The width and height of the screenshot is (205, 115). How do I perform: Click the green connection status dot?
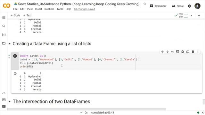pos(198,112)
